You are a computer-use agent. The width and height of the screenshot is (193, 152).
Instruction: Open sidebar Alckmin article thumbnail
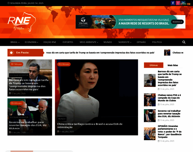coord(150,116)
